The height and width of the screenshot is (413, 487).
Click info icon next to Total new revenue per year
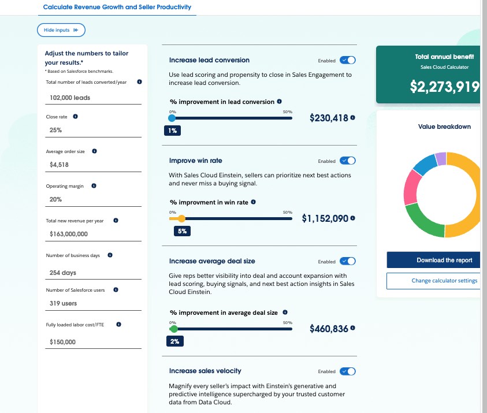[x=116, y=221]
